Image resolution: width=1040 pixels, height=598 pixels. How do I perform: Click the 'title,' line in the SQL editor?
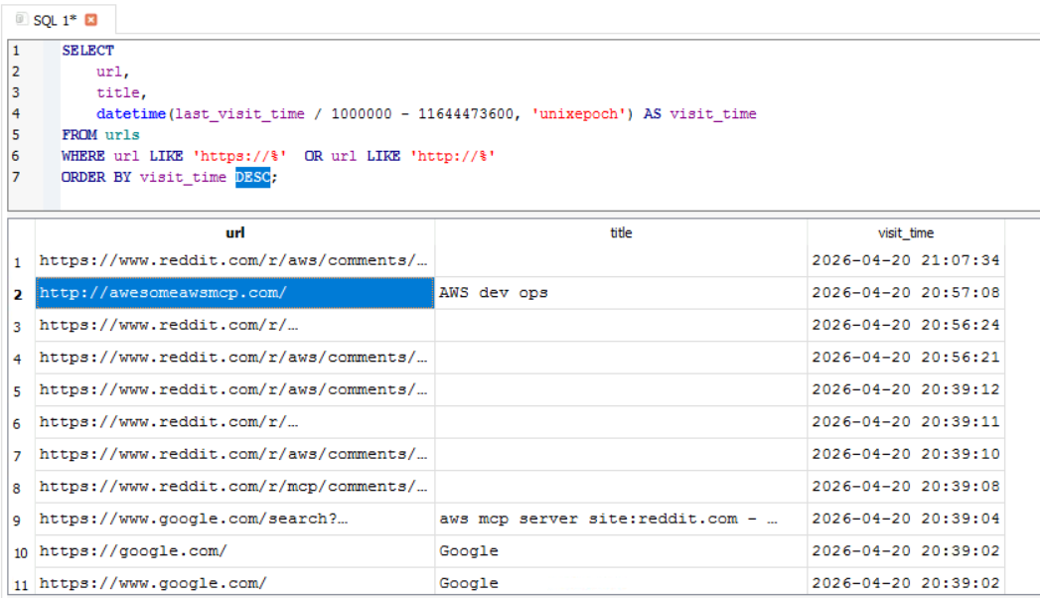[x=121, y=92]
